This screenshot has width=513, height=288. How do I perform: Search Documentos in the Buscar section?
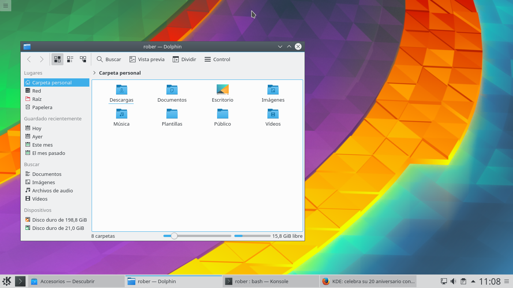57,174
